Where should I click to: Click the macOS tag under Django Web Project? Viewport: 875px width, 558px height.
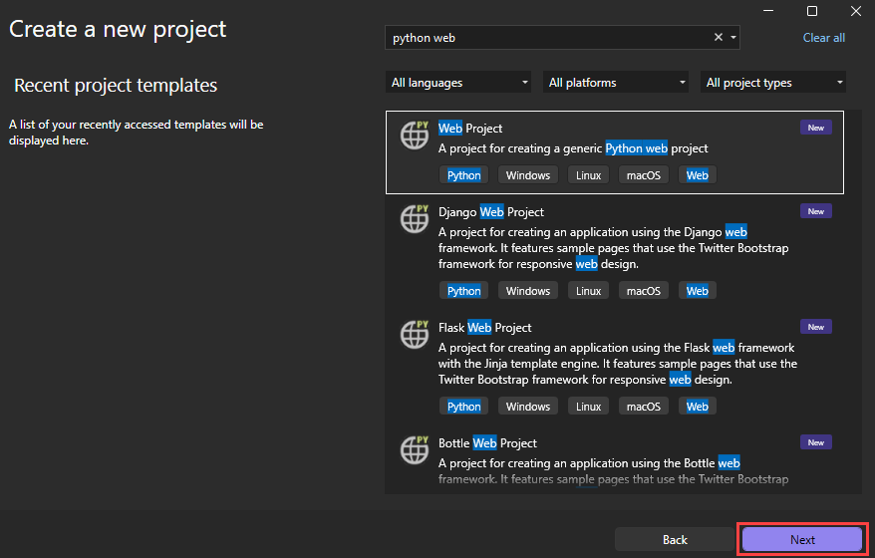(644, 291)
